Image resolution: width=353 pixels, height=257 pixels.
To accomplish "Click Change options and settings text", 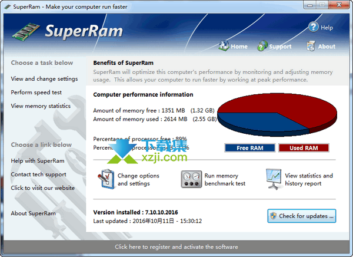I will click(x=138, y=180).
